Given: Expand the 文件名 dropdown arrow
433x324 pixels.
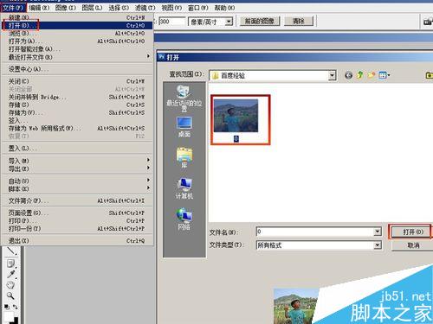Looking at the screenshot, I should pyautogui.click(x=378, y=232).
